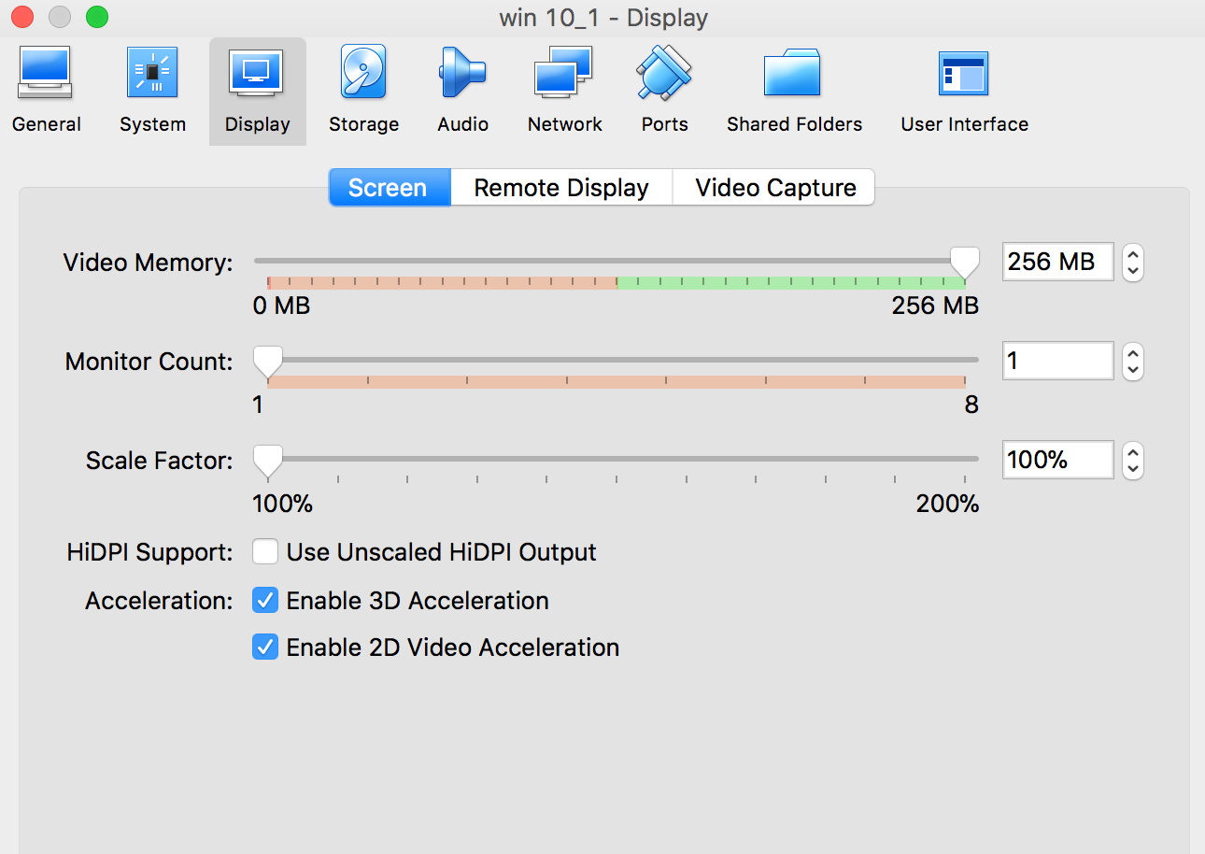Screen dimensions: 1205x854
Task: Select the Screen tab
Action: click(x=388, y=188)
